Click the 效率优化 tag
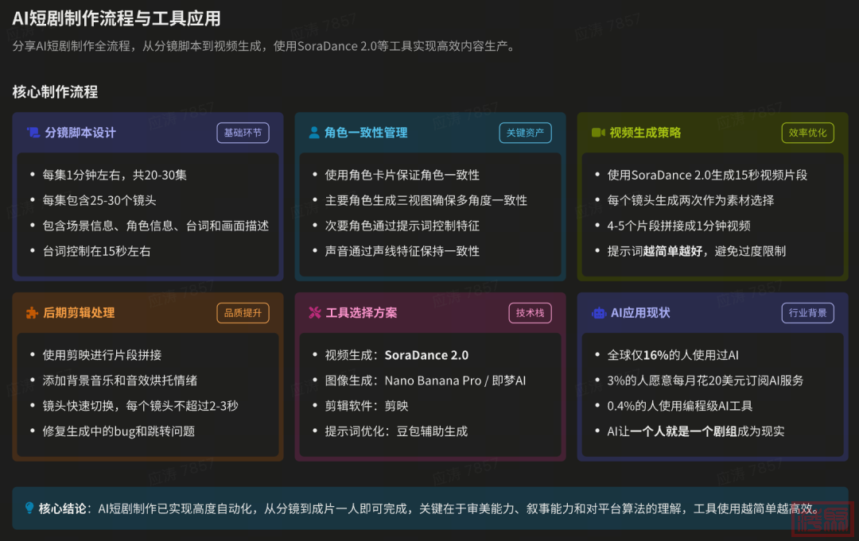This screenshot has width=859, height=541. [x=807, y=133]
